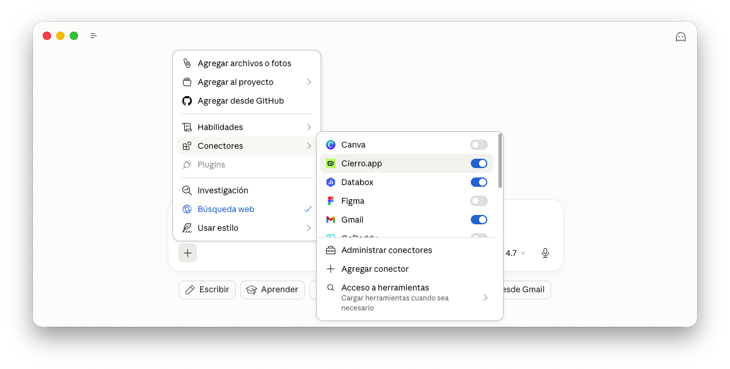Choose Administrar conectores option
730x369 pixels.
coord(386,250)
